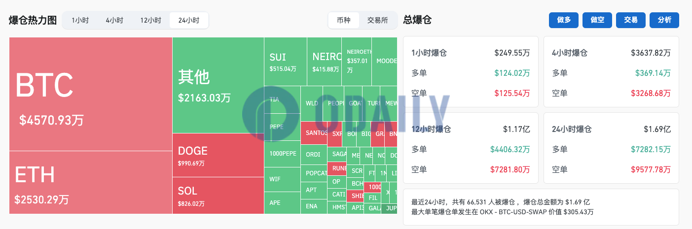Click the 做多 button
The width and height of the screenshot is (692, 229).
(564, 20)
